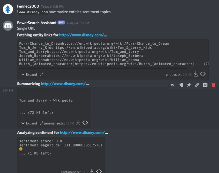Copy message link chain icon
Image resolution: width=219 pixels, height=173 pixels.
click(x=197, y=85)
